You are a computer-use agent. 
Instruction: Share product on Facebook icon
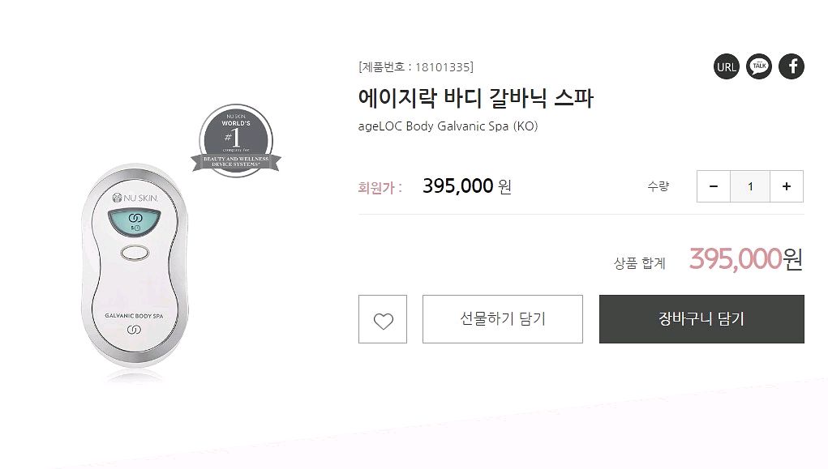tap(792, 66)
